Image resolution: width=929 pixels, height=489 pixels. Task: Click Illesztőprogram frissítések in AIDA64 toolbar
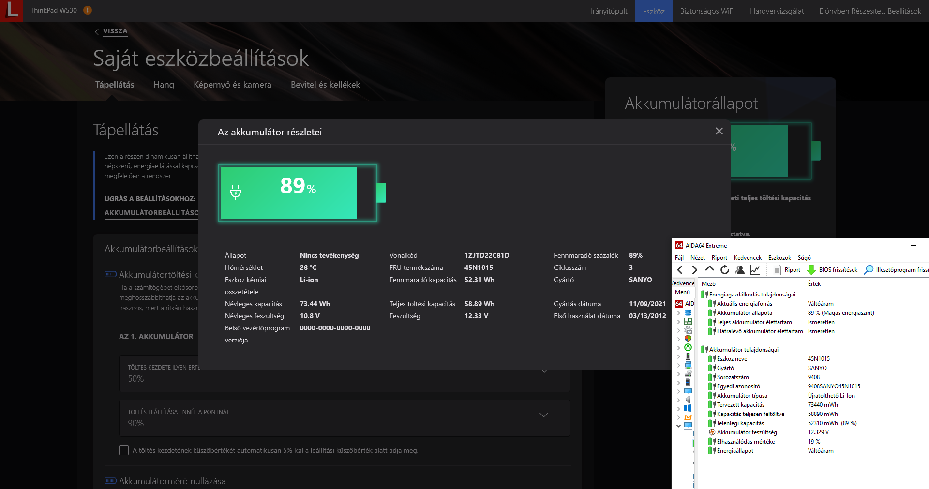[897, 270]
